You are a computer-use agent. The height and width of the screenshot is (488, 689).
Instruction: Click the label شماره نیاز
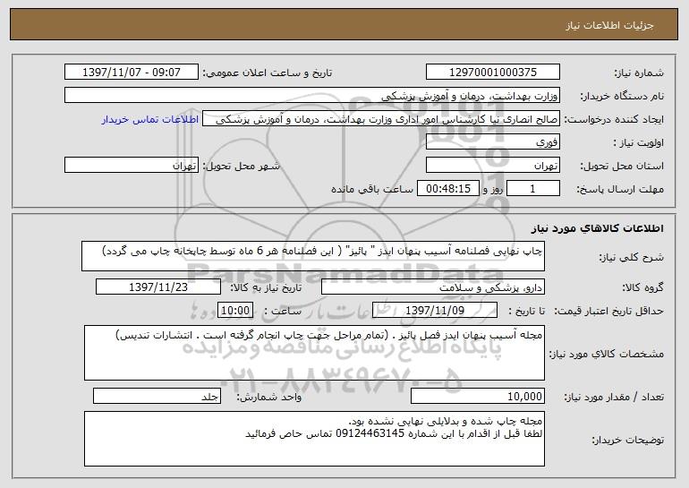tap(639, 73)
